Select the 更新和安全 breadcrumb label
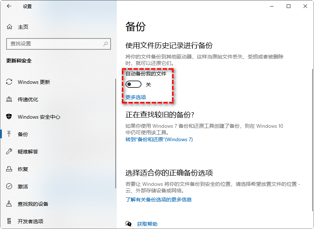 click(x=19, y=61)
